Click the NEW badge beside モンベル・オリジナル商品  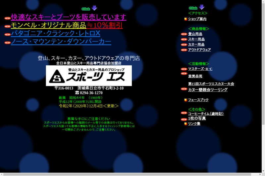pos(7,26)
